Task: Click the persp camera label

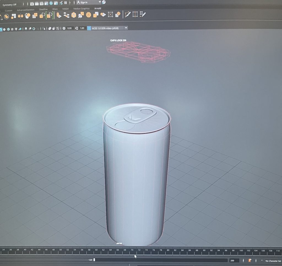Action: pos(119,243)
